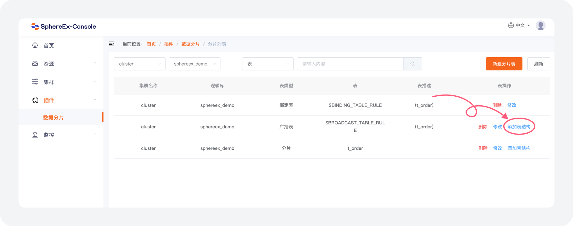573x226 pixels.
Task: Select 数据分片 in the sidebar
Action: click(53, 118)
